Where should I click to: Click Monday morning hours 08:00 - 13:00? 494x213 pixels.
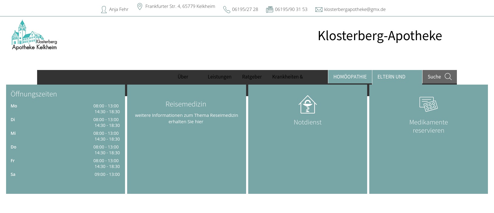106,106
